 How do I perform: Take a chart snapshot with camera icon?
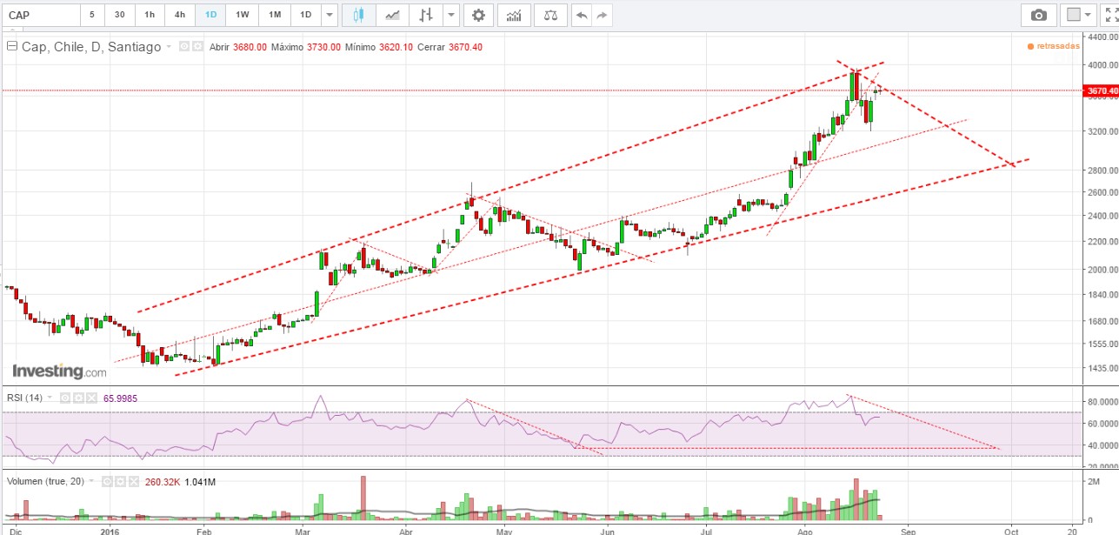pyautogui.click(x=1038, y=15)
